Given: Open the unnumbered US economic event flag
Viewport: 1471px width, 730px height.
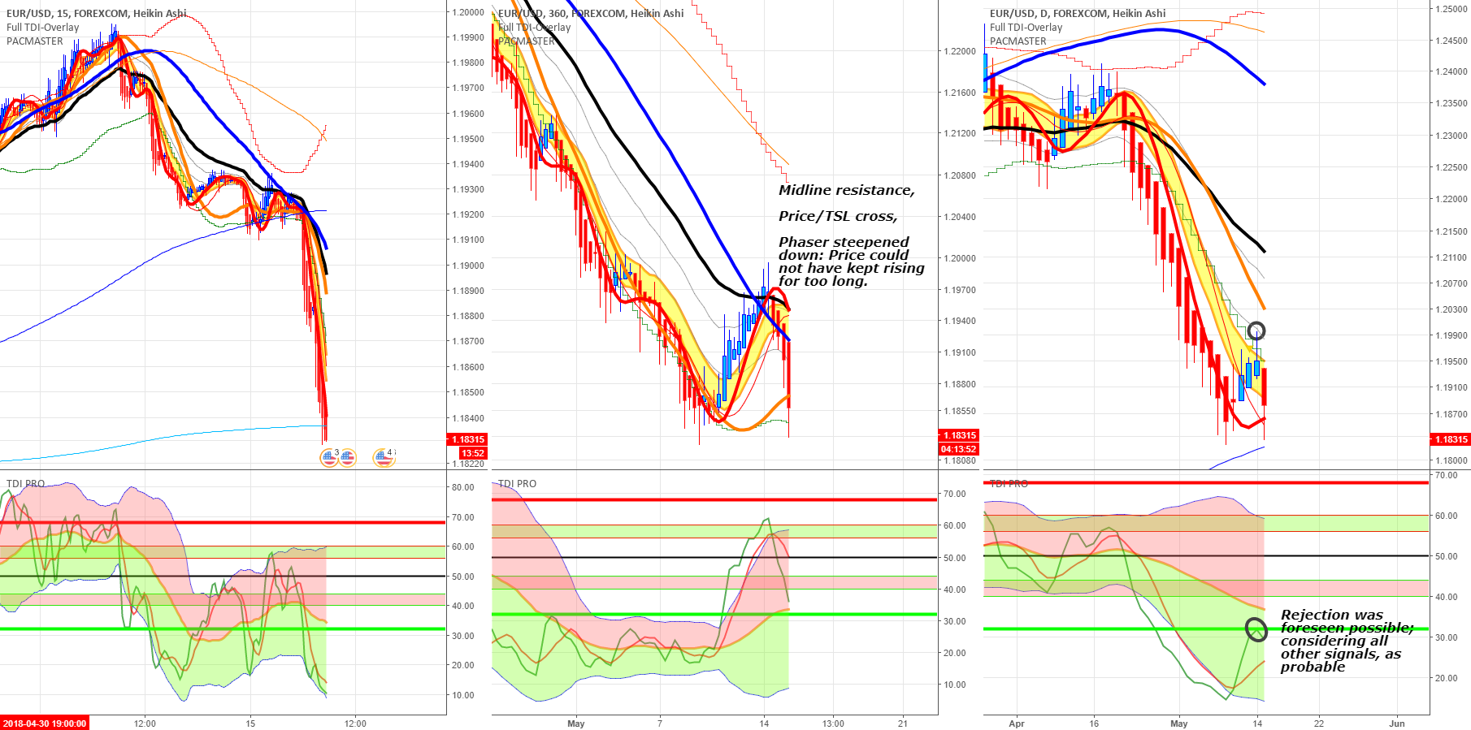Looking at the screenshot, I should pos(348,458).
